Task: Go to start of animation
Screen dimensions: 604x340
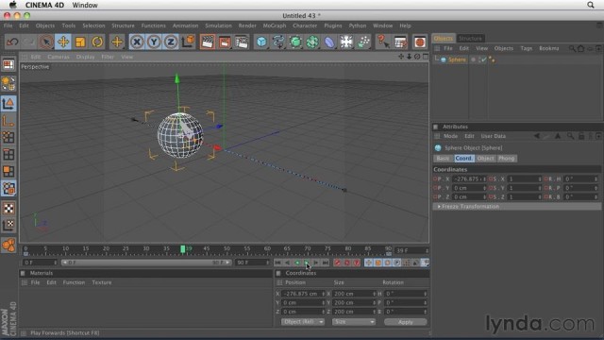Action: click(x=277, y=263)
